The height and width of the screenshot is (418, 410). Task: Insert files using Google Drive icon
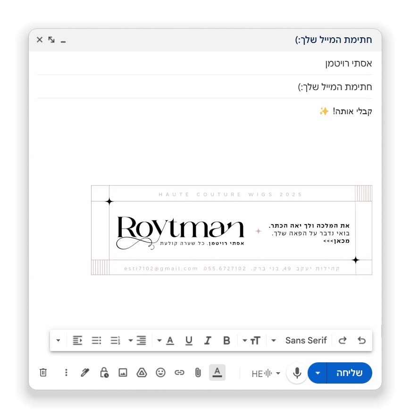click(142, 372)
